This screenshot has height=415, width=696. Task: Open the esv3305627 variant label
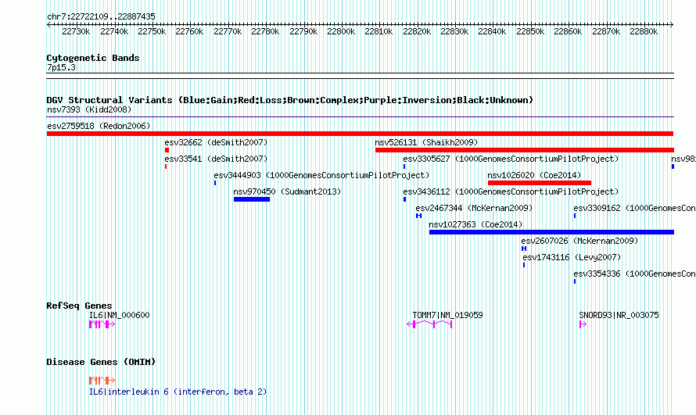[511, 159]
